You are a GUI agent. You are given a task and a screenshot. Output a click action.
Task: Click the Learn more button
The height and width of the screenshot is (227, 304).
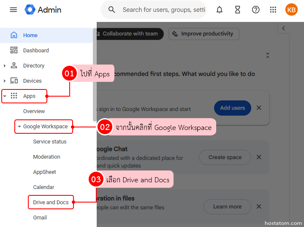click(227, 207)
